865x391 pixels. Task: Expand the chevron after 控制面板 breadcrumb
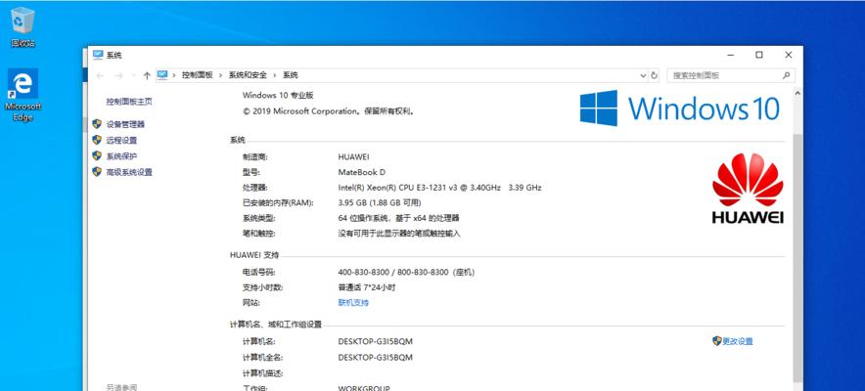click(221, 75)
